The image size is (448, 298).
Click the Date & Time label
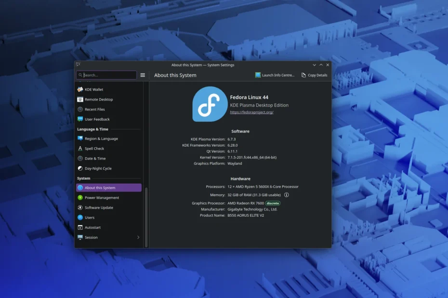coord(95,159)
